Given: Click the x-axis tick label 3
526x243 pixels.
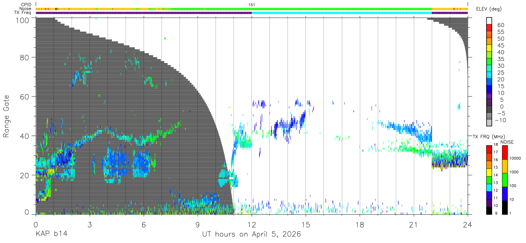Looking at the screenshot, I should pos(90,225).
